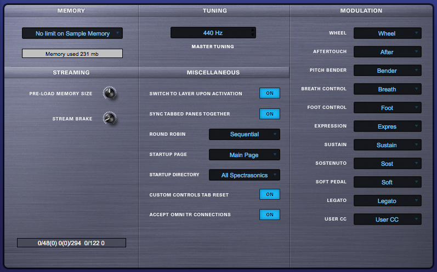The height and width of the screenshot is (272, 437).
Task: Click the STARTUP PAGE label
Action: (168, 154)
